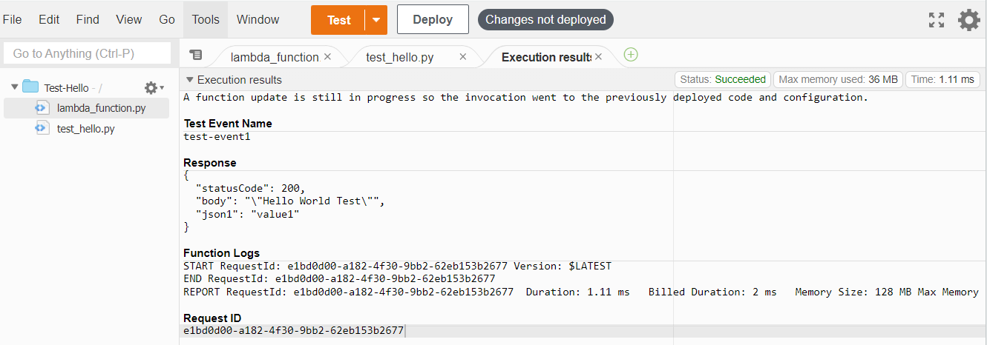
Task: Open lambda_function.py in file tree
Action: (x=101, y=108)
